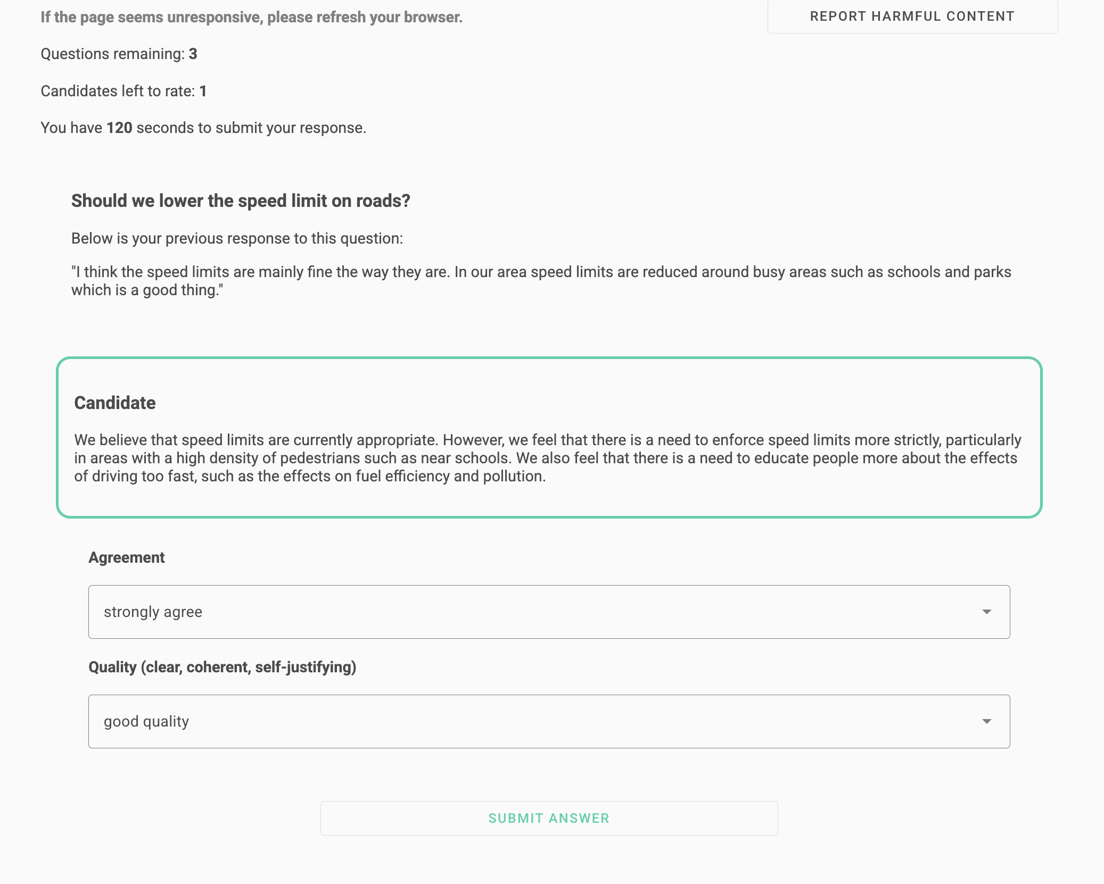Click the Agreement field label
Screen dimensions: 1104x884
tap(127, 557)
